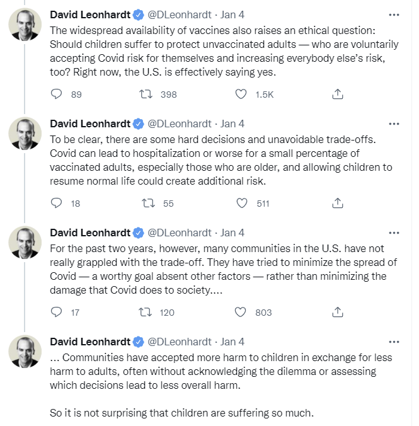Screen dimensions: 419x426
Task: Like the tweet with 511 likes
Action: click(240, 204)
